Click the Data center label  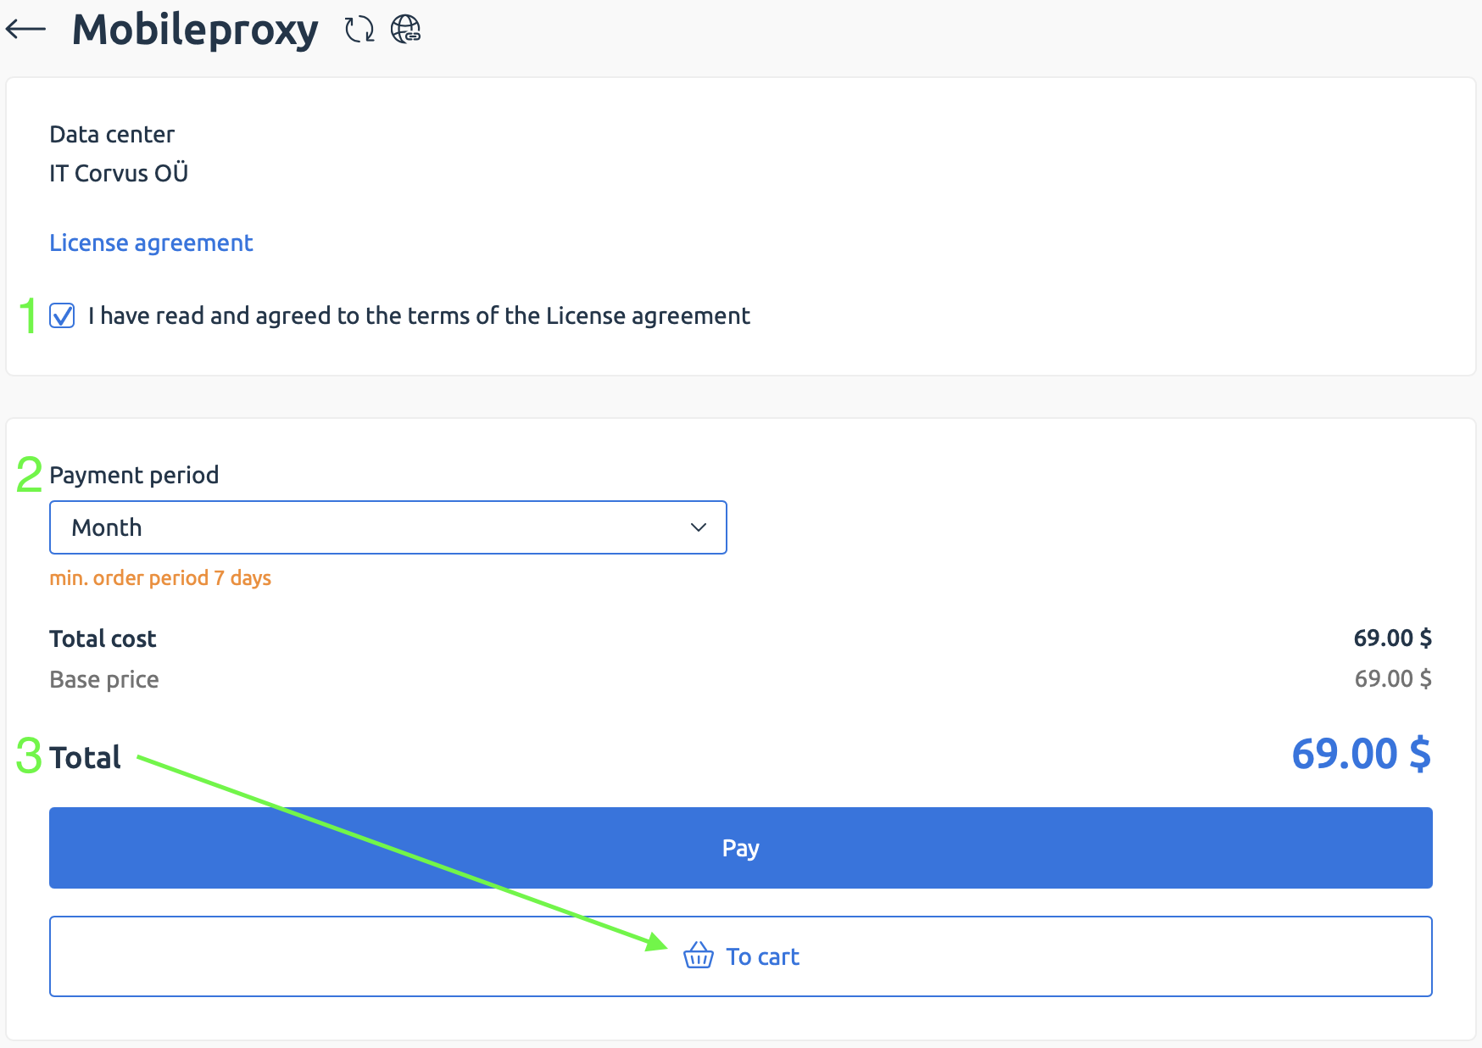tap(112, 134)
